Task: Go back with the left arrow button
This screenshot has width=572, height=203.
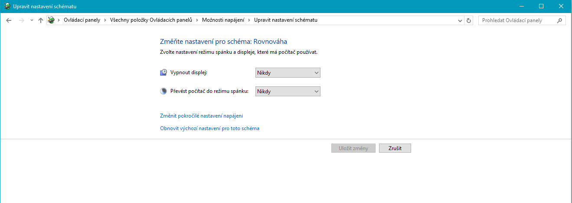Action: pos(9,20)
